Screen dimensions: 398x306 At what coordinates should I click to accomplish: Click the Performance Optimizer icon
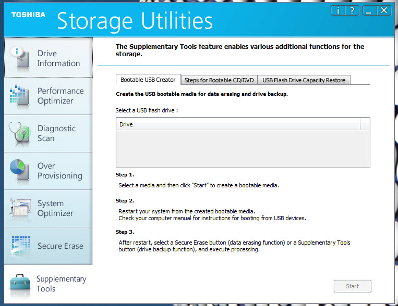point(18,95)
